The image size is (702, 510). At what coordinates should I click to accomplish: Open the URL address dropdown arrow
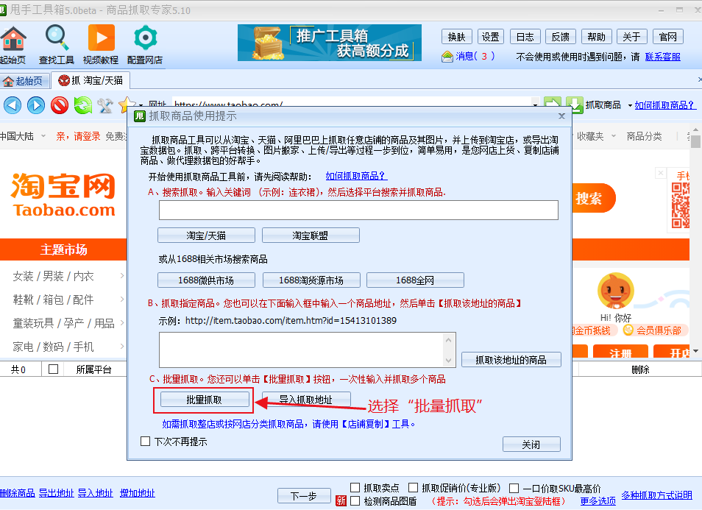pos(535,105)
